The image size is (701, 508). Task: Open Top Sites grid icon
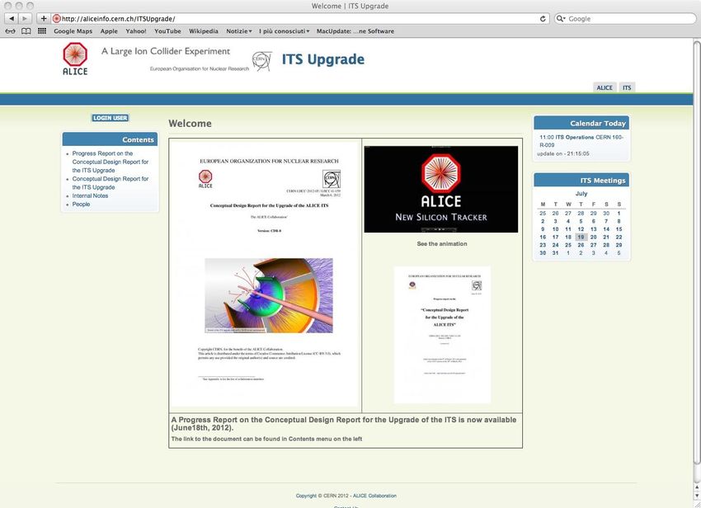pyautogui.click(x=42, y=31)
